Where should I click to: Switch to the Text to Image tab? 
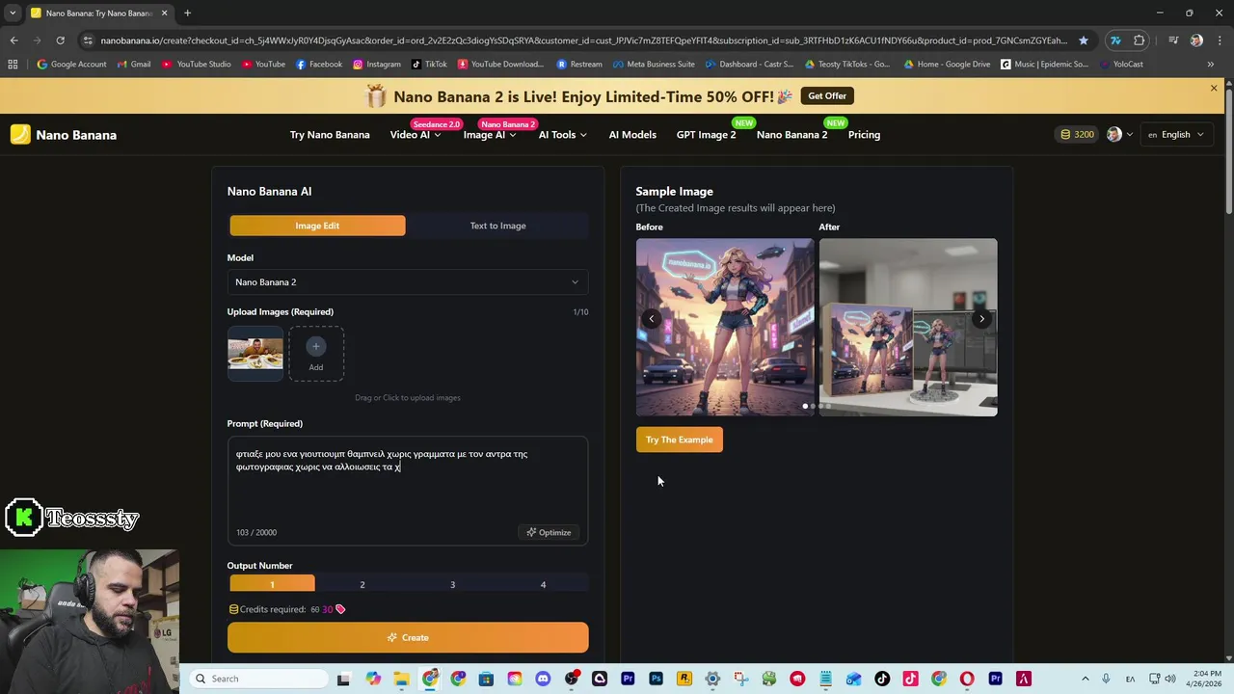click(497, 226)
